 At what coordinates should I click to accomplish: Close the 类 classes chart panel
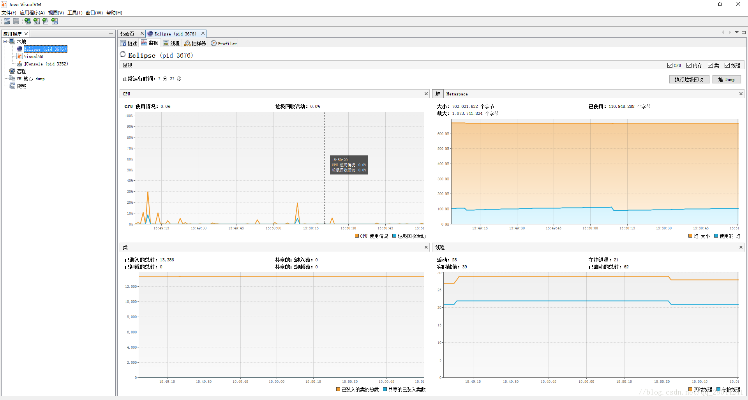click(426, 247)
